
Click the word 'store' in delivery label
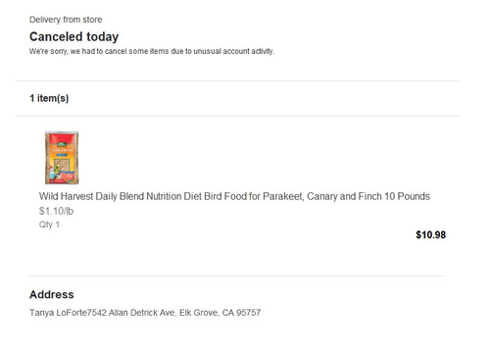point(92,20)
